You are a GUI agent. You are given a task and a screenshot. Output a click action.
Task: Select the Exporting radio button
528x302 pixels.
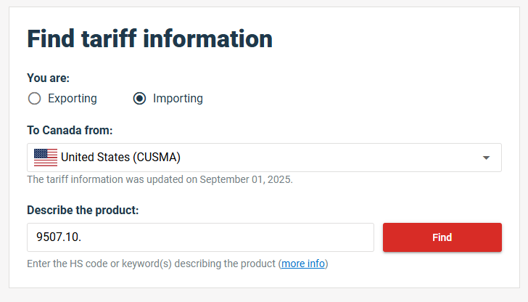34,99
